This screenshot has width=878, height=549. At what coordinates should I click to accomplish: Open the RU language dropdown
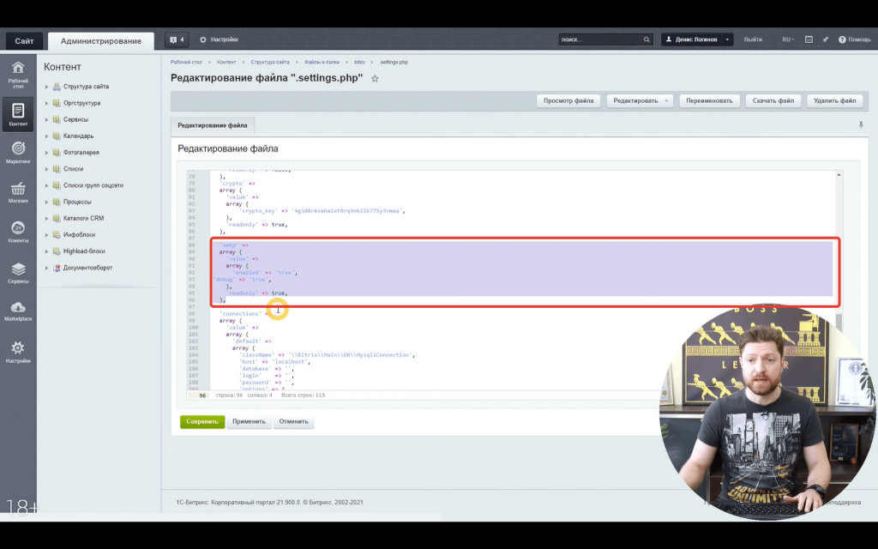(x=788, y=39)
